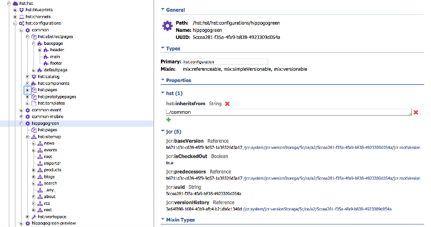The image size is (431, 227).
Task: Click the hst:abstractpages pages icon
Action: pyautogui.click(x=34, y=37)
